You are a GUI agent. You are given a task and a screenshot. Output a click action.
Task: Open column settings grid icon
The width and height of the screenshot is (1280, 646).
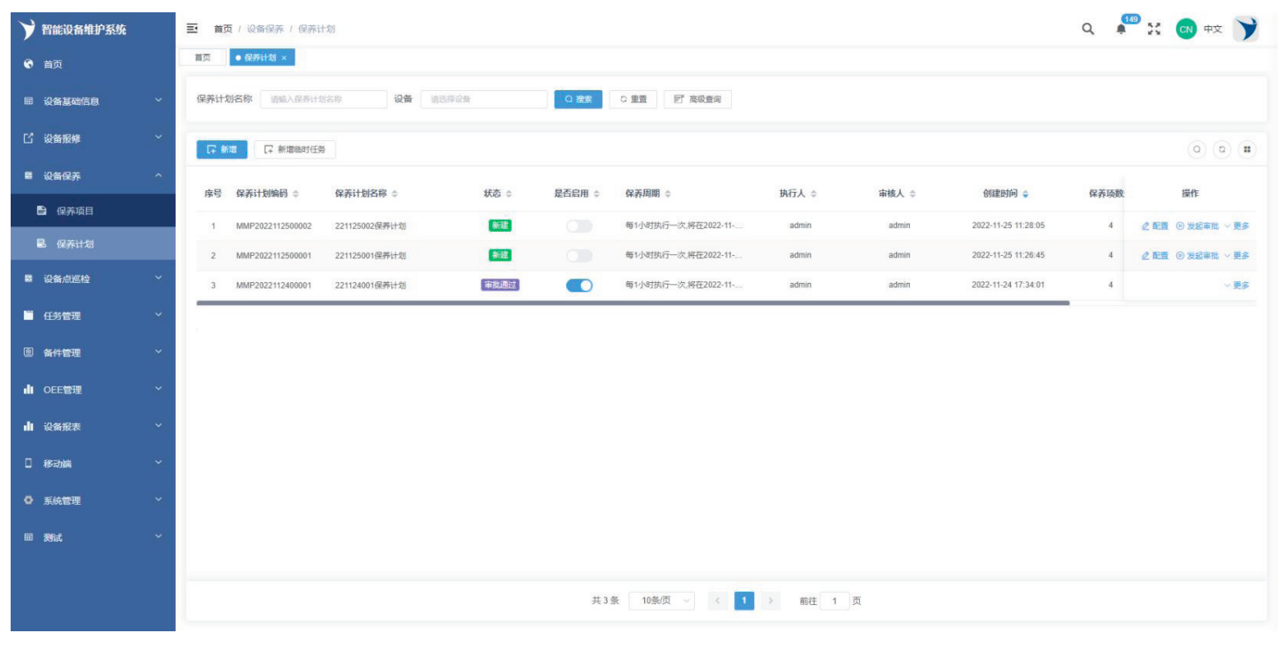point(1246,149)
